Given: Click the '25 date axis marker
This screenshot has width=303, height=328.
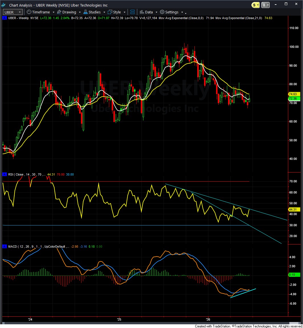Looking at the screenshot, I should pos(119,319).
